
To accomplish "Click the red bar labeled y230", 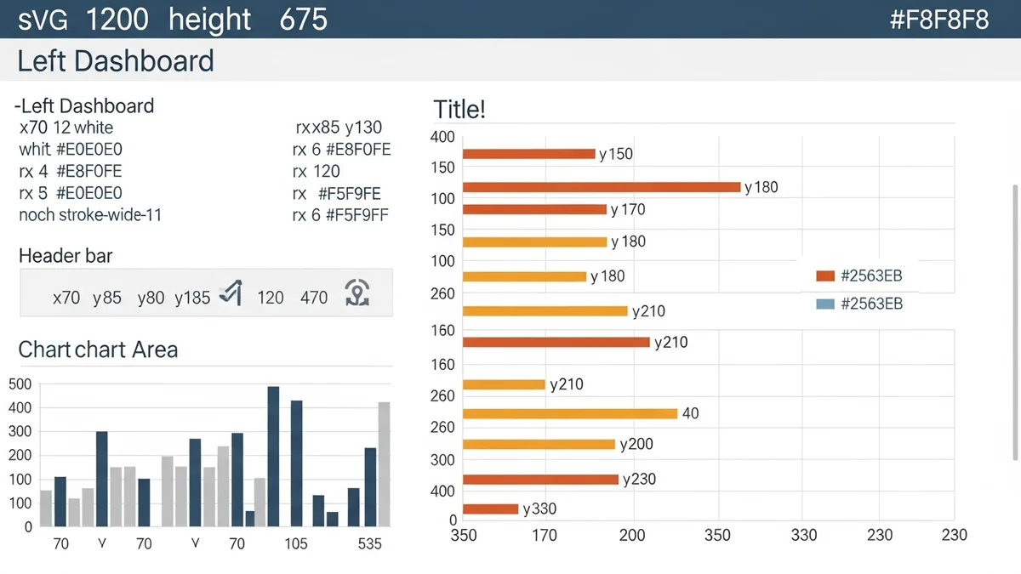I will 540,480.
